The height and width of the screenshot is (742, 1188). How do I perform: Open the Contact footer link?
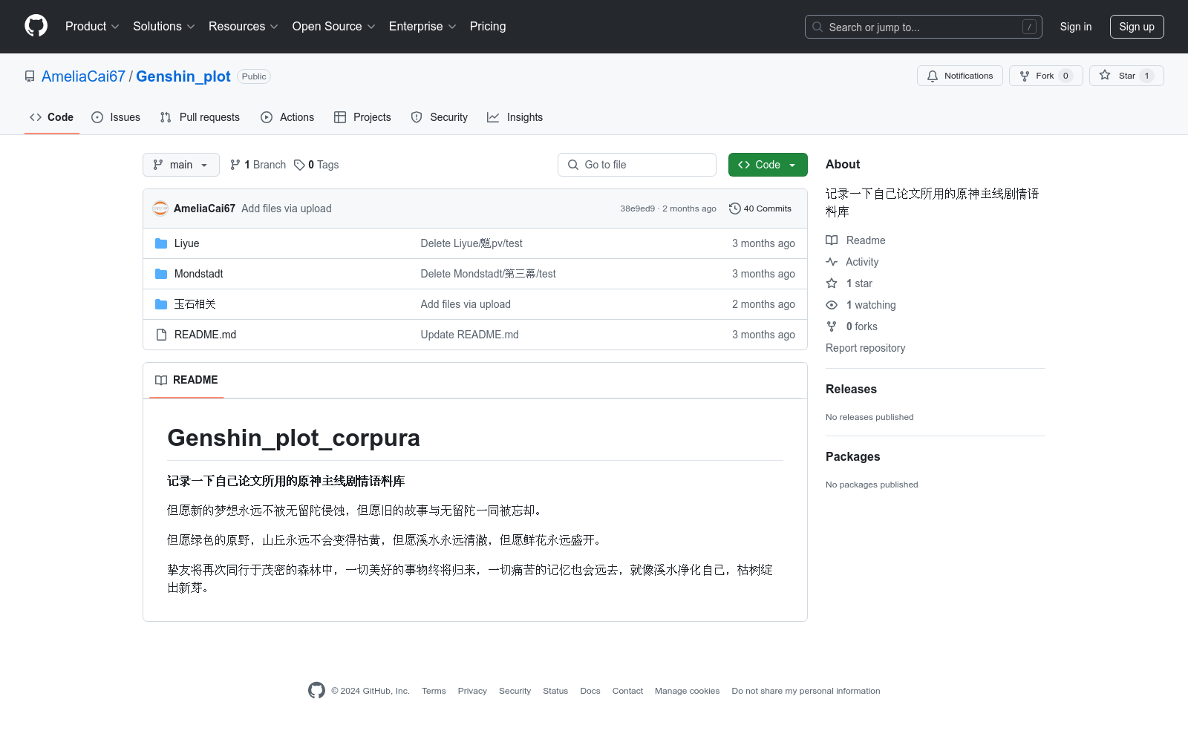click(x=627, y=691)
